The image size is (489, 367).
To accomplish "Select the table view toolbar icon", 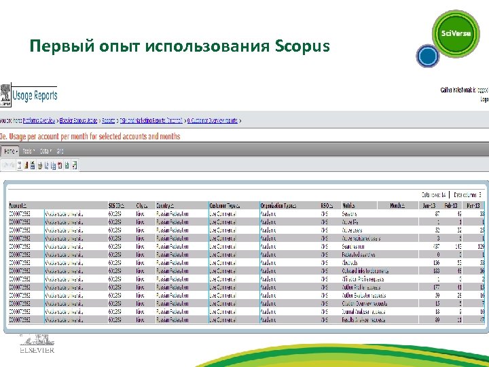I will 19,165.
